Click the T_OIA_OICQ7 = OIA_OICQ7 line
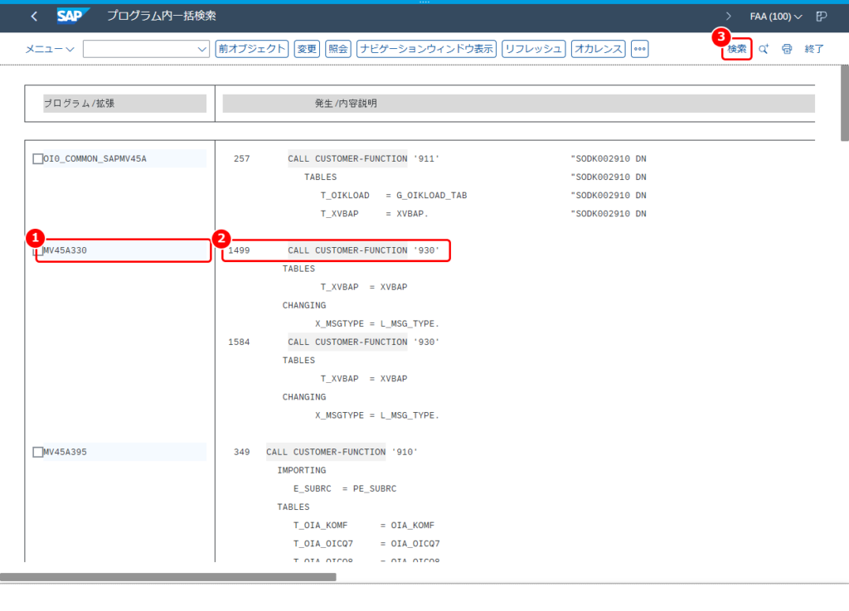 pyautogui.click(x=366, y=544)
